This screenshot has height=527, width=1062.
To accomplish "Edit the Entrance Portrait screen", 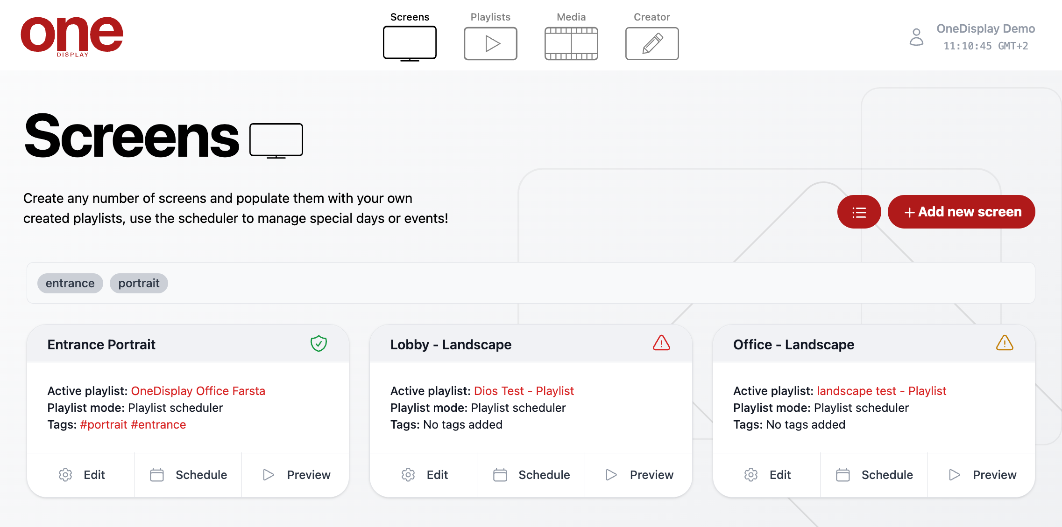I will pos(81,475).
